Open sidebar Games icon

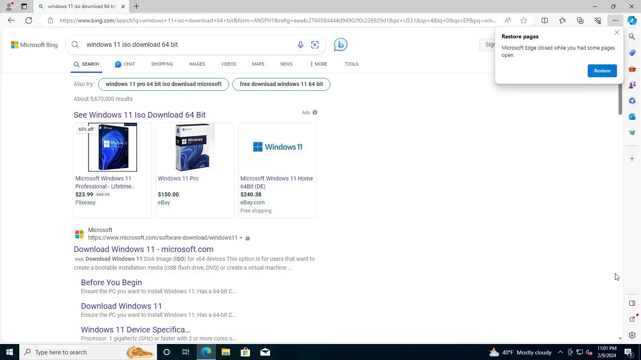pyautogui.click(x=632, y=85)
